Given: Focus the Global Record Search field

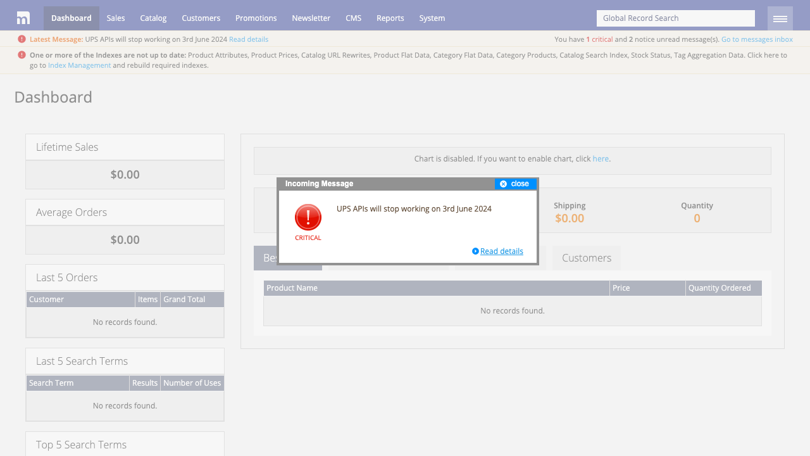Looking at the screenshot, I should tap(676, 18).
